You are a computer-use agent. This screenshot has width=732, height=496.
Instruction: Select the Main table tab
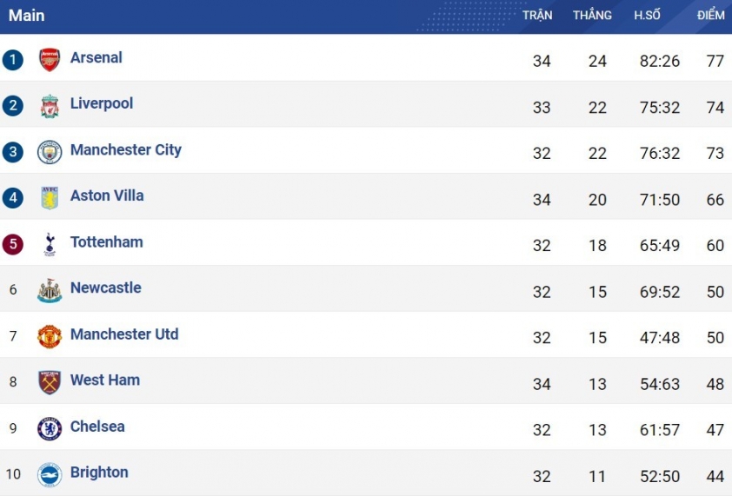(x=27, y=16)
